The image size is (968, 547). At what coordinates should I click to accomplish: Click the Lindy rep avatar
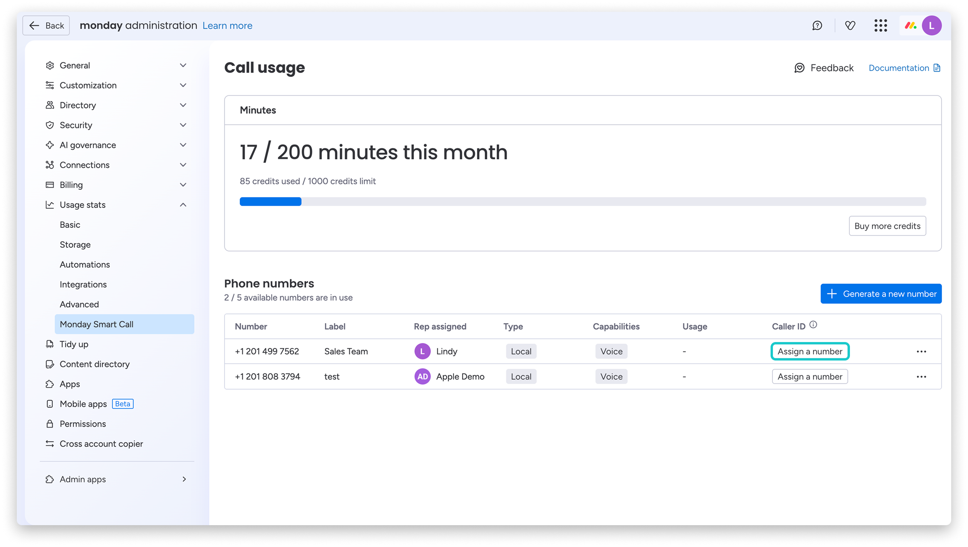pos(422,351)
